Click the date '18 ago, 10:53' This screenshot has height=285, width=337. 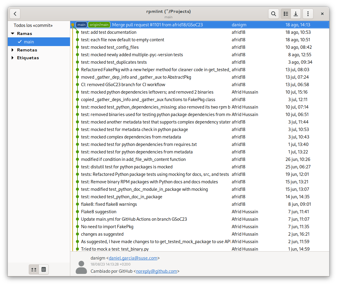click(298, 32)
